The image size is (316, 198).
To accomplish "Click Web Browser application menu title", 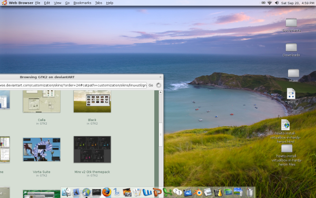I will coord(21,3).
